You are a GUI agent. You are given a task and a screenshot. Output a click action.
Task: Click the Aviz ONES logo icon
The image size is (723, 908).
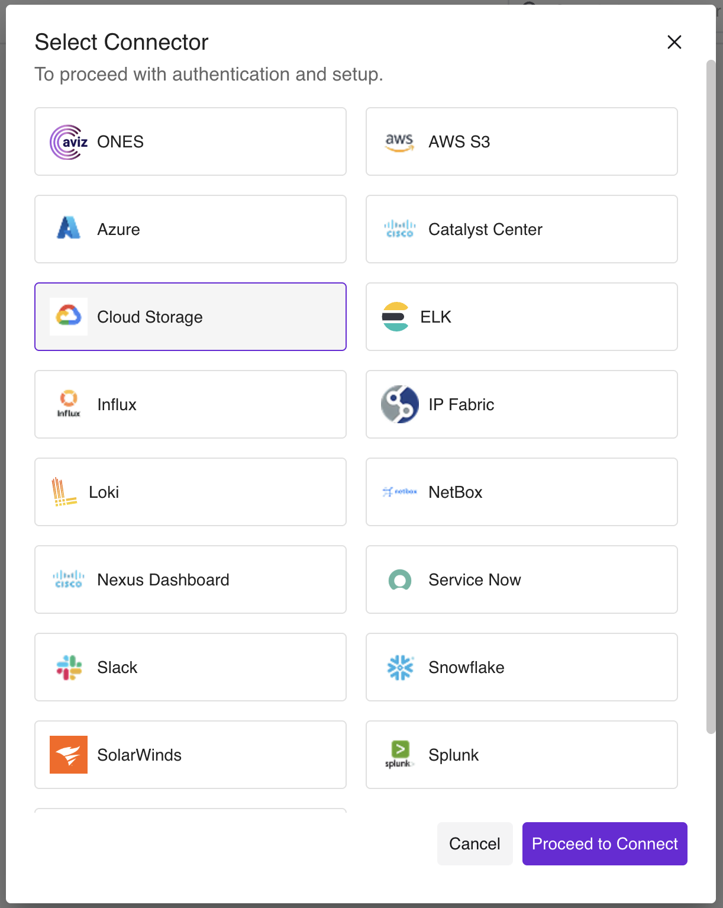click(69, 142)
